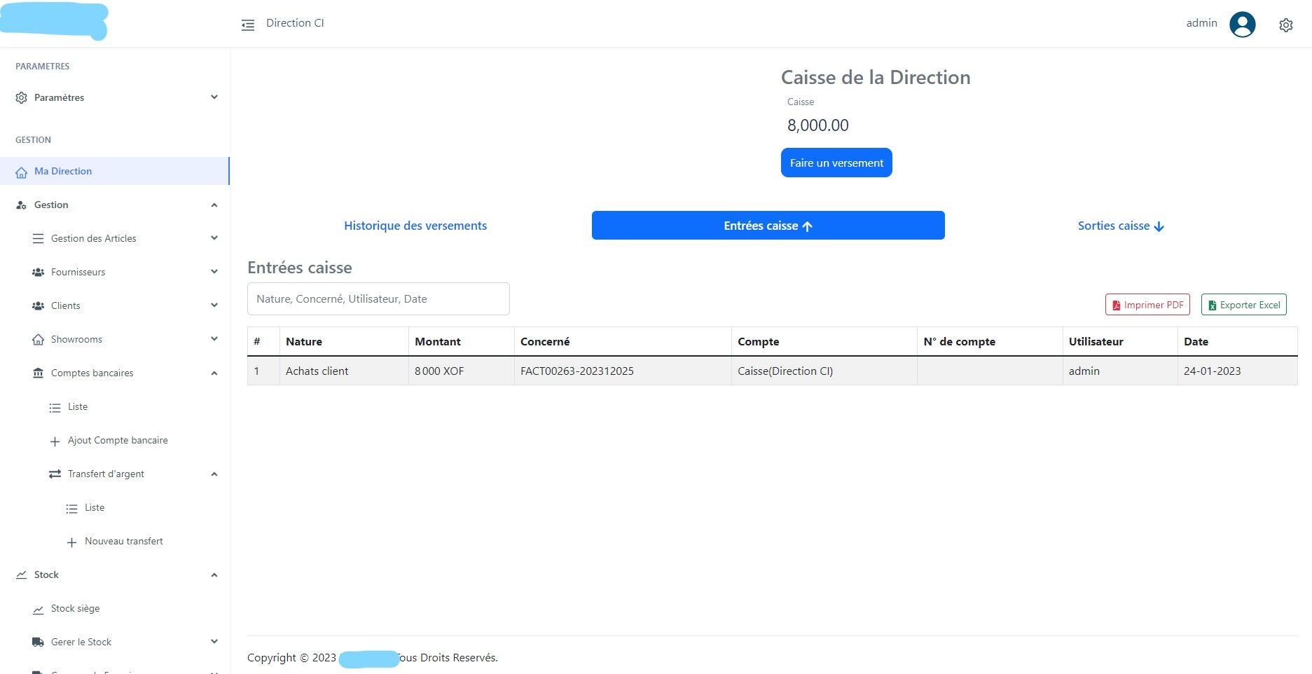Click the Comptes bancaires bank icon

[39, 373]
